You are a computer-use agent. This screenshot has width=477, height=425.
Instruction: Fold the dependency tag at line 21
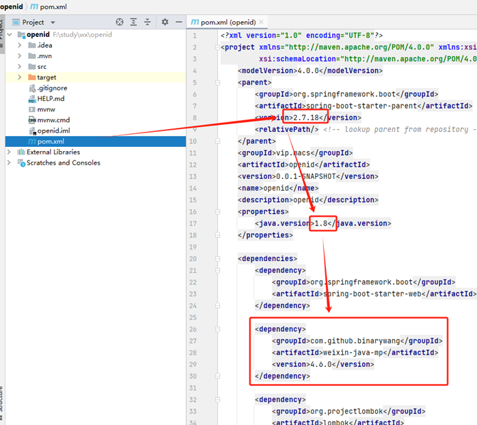(x=217, y=270)
